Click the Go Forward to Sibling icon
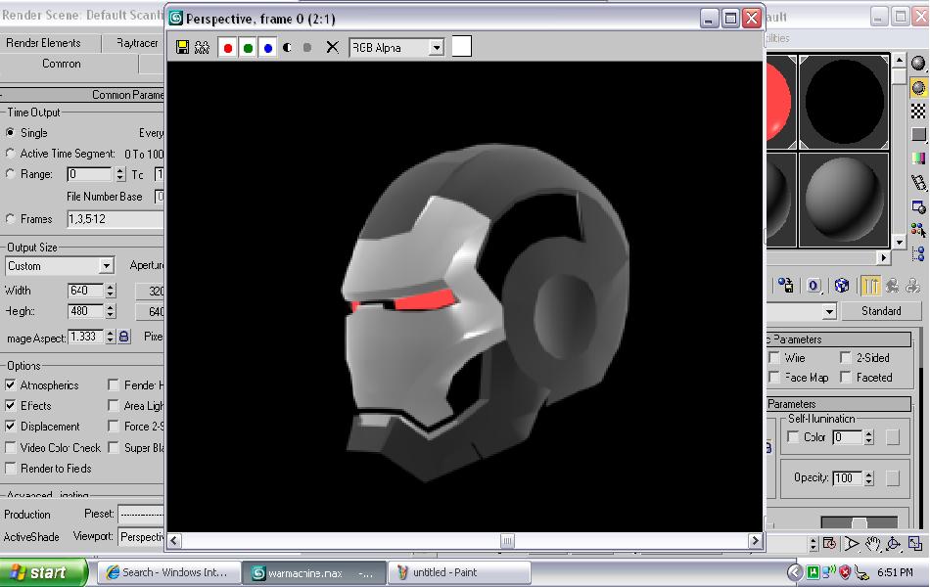Viewport: 930px width, 587px height. 912,286
